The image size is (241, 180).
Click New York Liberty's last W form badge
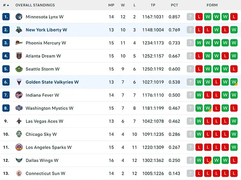click(x=234, y=30)
